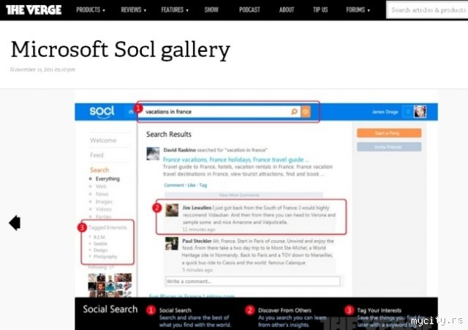Expand the Features dropdown menu

[x=175, y=10]
